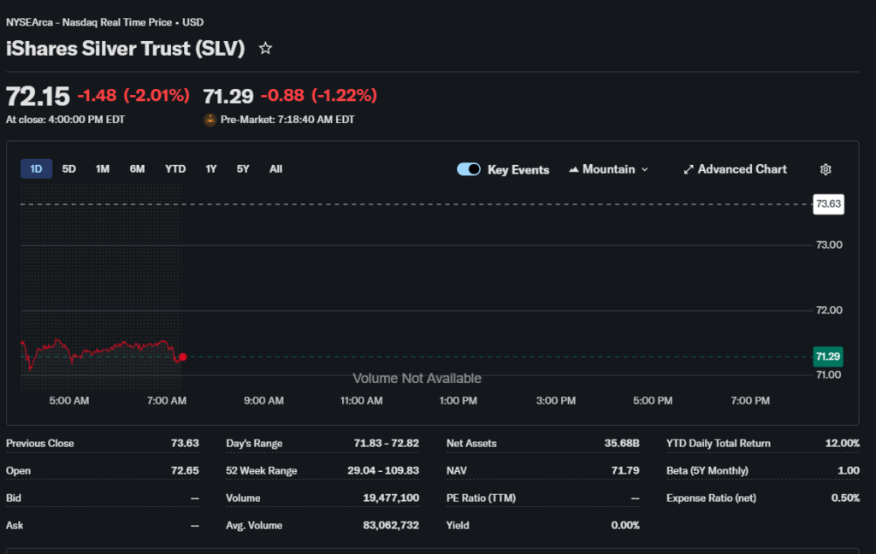Viewport: 876px width, 554px height.
Task: Click the red current price marker dot
Action: click(182, 357)
